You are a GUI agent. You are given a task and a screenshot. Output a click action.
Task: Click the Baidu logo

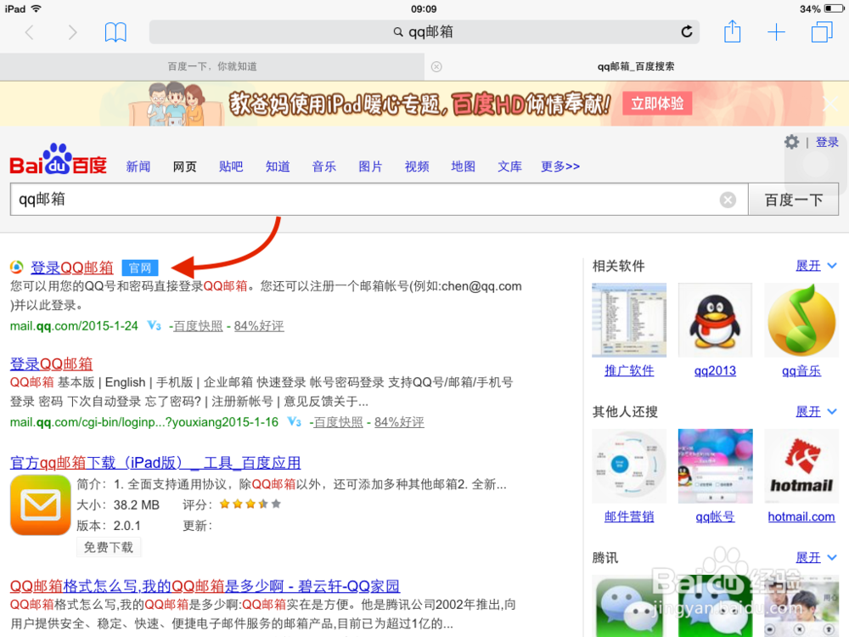pos(58,160)
